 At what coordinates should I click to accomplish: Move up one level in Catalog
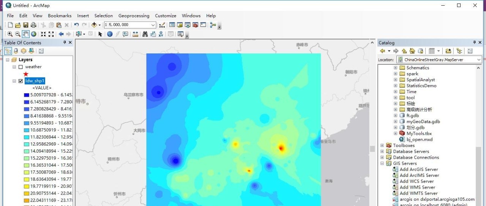[404, 51]
